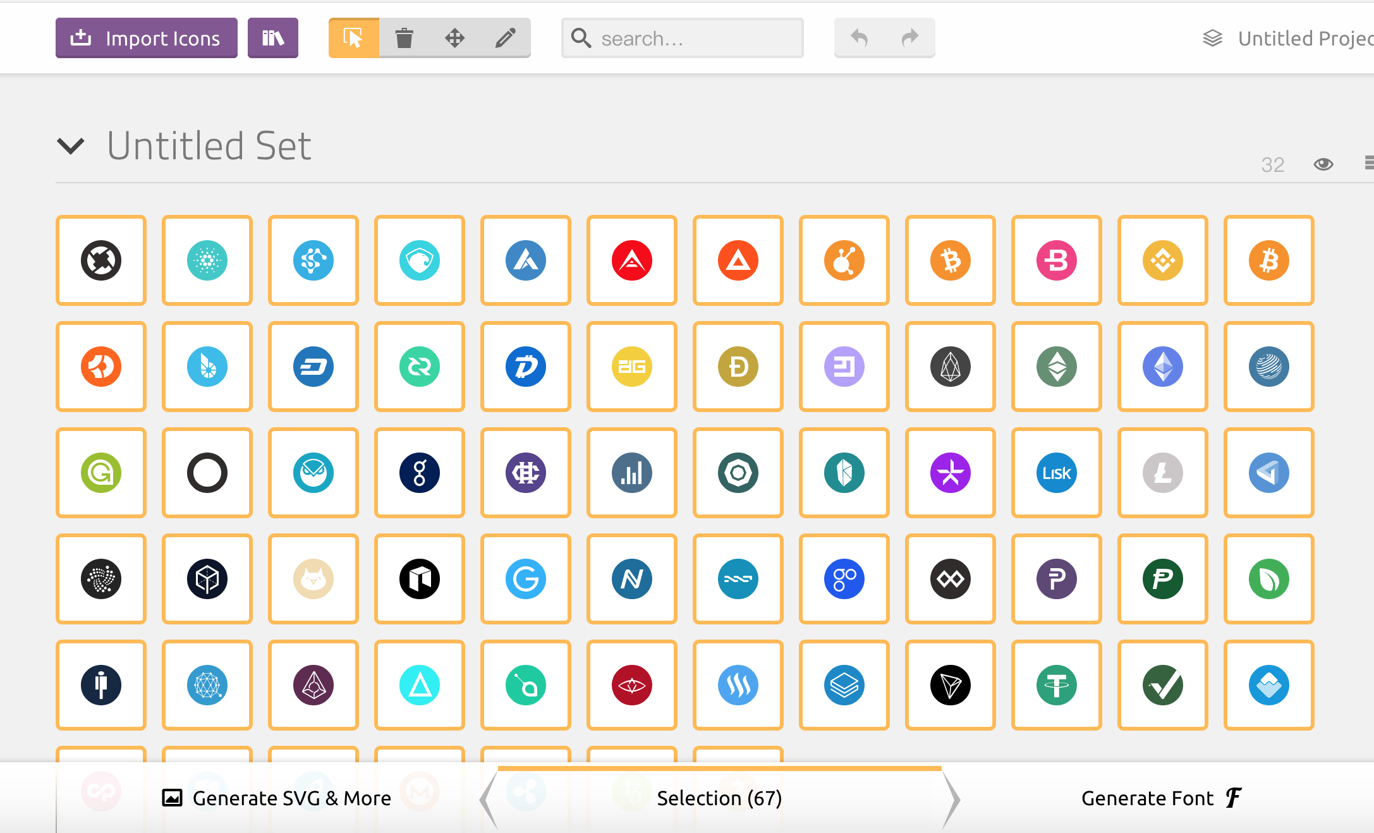This screenshot has width=1374, height=833.
Task: Select the purple hash-symbol icon
Action: tap(526, 473)
